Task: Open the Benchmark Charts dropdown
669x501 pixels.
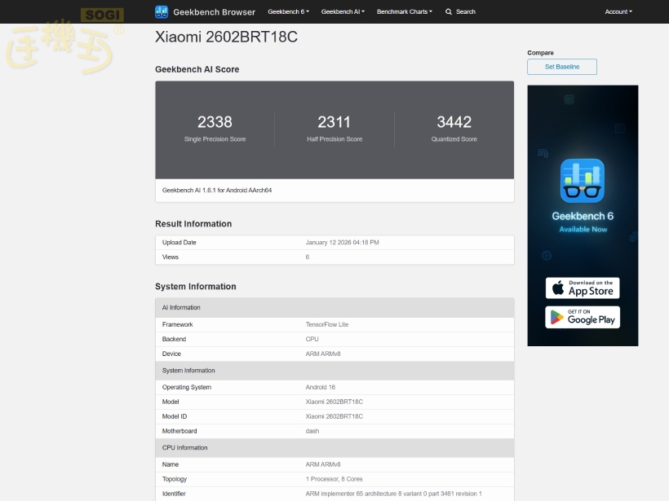Action: pos(405,12)
